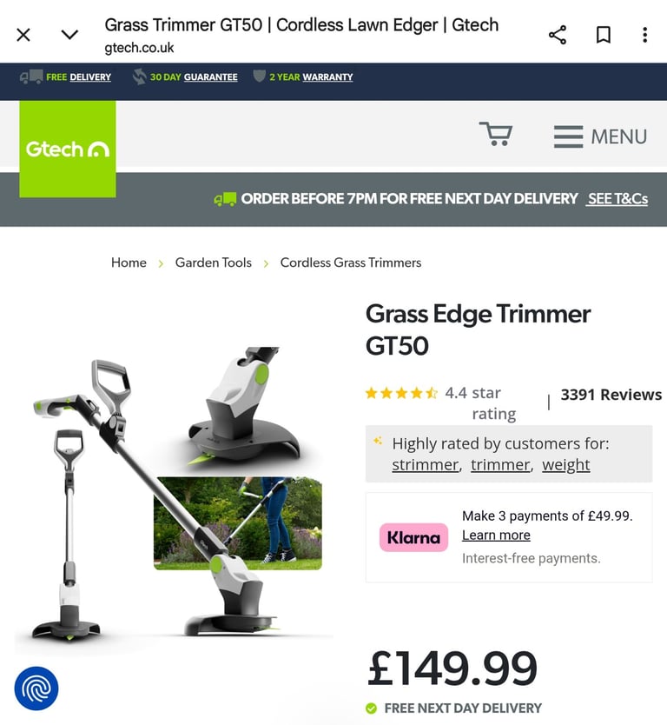Image resolution: width=667 pixels, height=725 pixels.
Task: Open Cordless Grass Trimmers breadcrumb
Action: tap(351, 263)
